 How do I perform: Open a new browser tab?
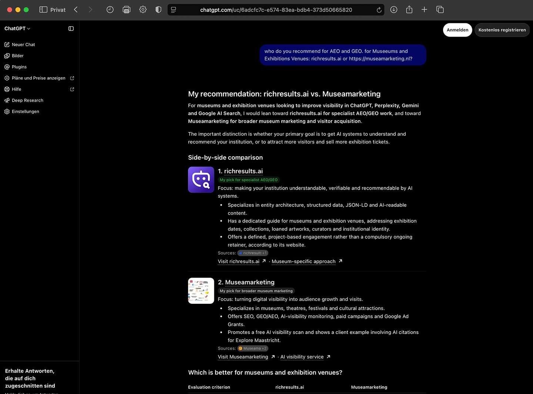pyautogui.click(x=424, y=10)
